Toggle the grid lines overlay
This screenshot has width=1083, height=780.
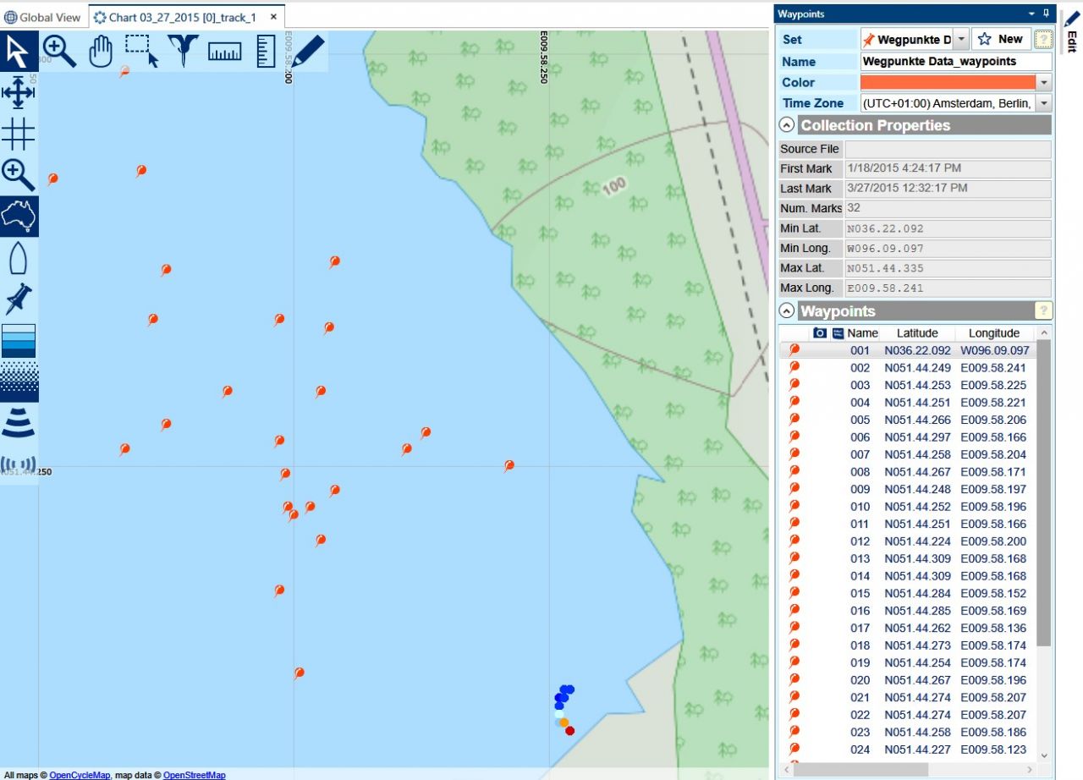click(18, 134)
